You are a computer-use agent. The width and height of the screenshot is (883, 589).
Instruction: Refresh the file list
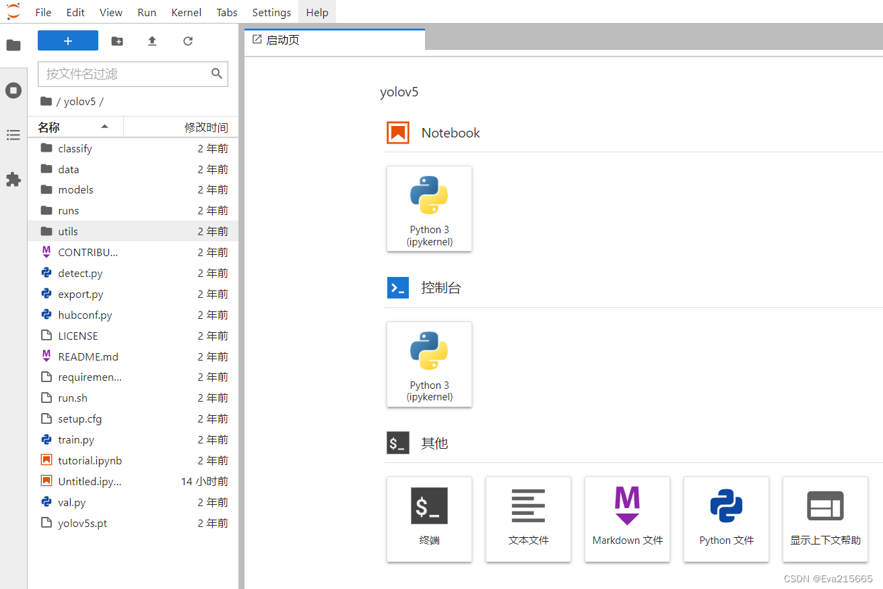[188, 41]
